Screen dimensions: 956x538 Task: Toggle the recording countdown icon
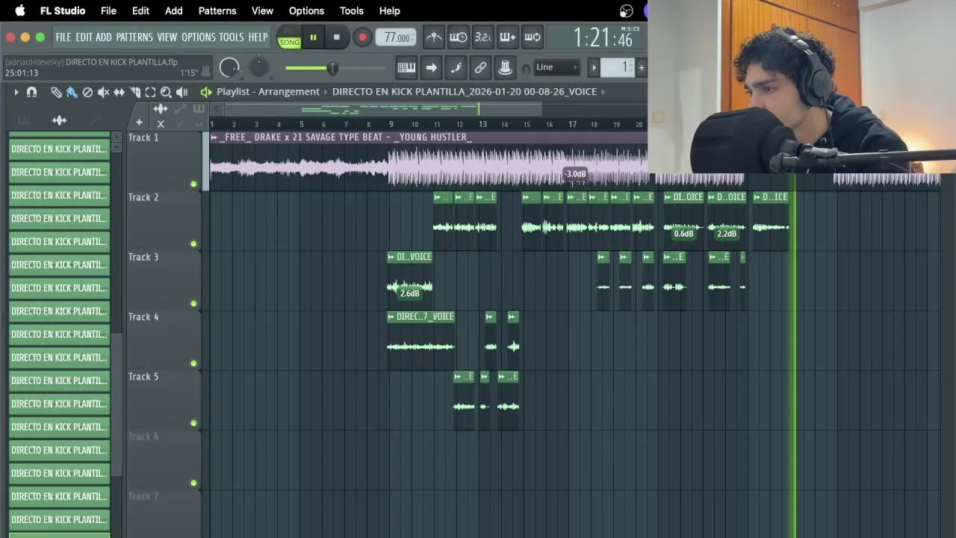click(483, 37)
